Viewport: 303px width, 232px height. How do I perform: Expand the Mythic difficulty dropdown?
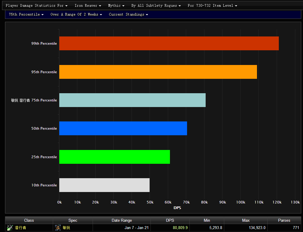click(116, 6)
